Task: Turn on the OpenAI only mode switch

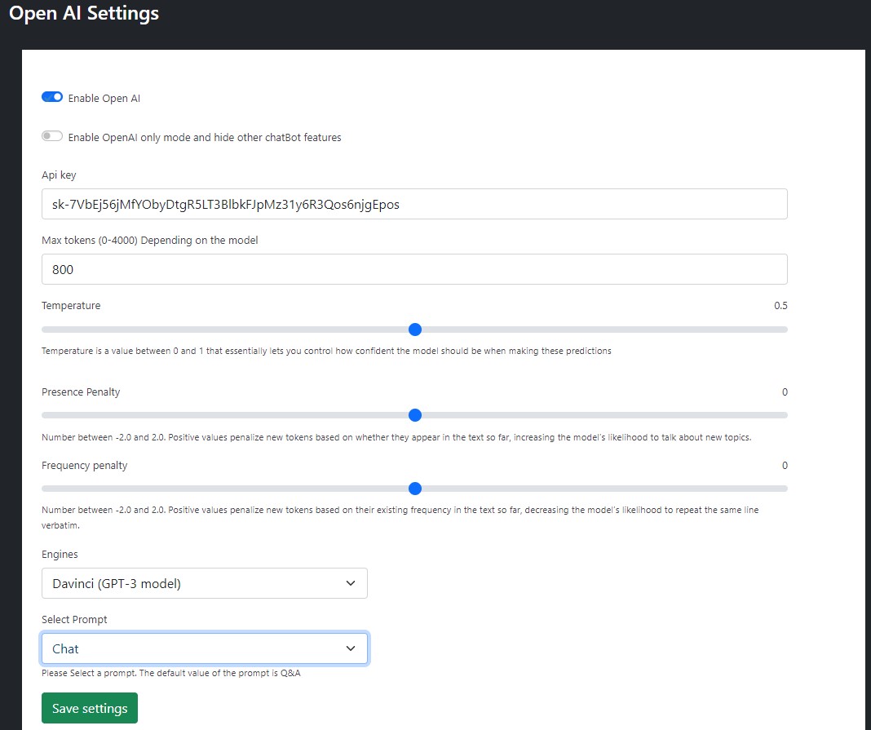Action: (52, 136)
